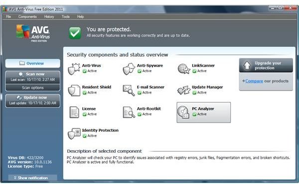
Task: Open the Anti-Virus component shield icon
Action: 74,69
